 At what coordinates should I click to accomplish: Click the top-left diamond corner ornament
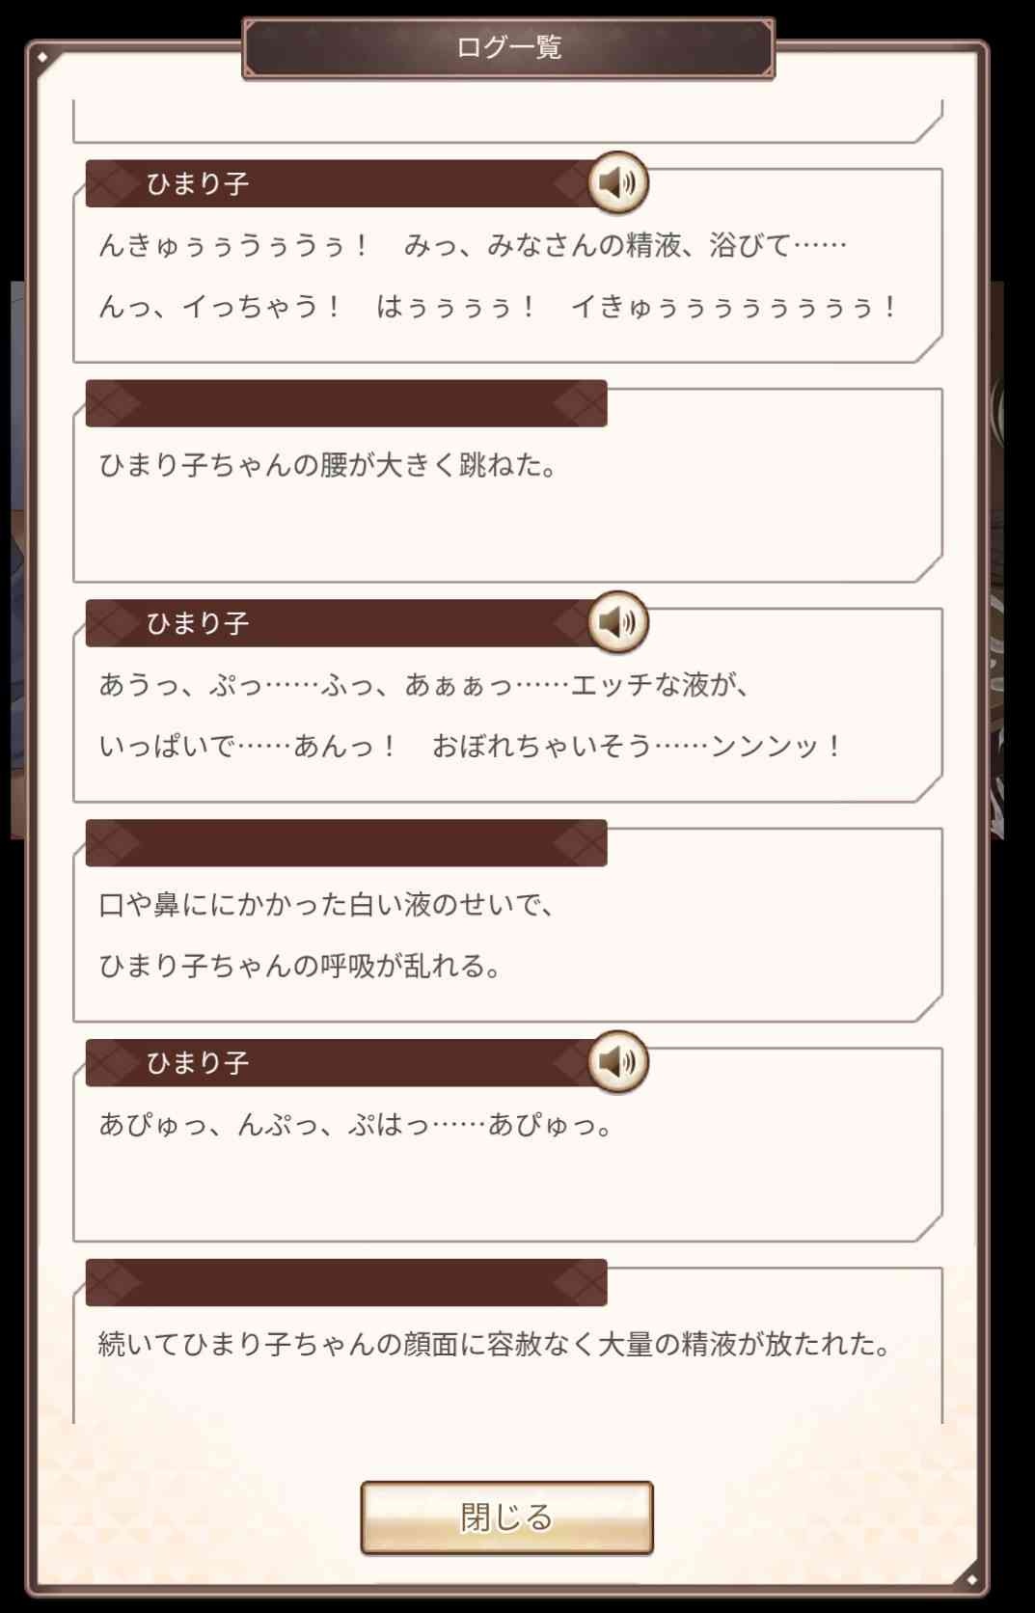click(42, 58)
